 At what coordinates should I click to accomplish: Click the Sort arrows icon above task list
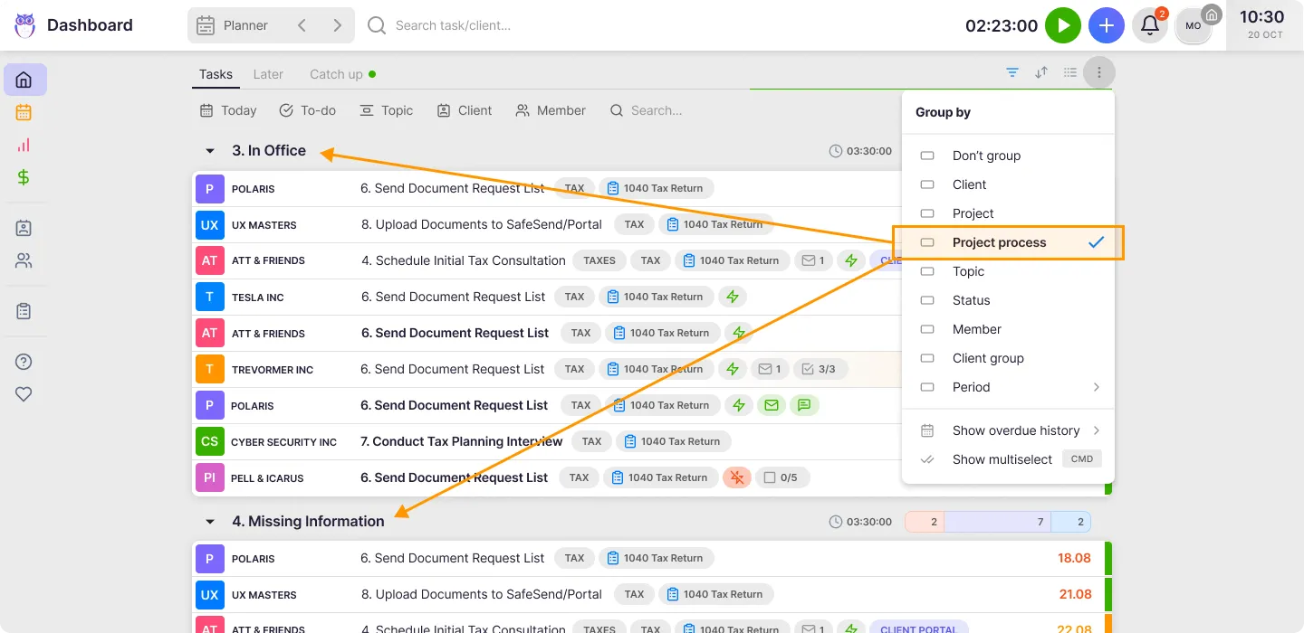[x=1040, y=71]
